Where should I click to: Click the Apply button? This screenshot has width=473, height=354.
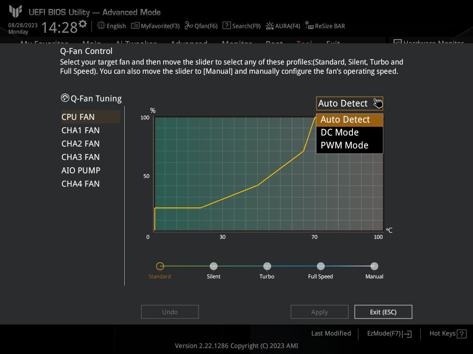coord(320,312)
